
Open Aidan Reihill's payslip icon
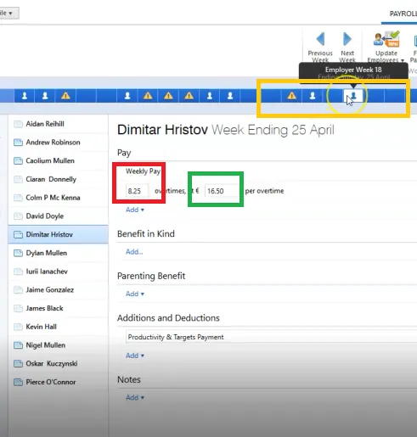pos(18,124)
